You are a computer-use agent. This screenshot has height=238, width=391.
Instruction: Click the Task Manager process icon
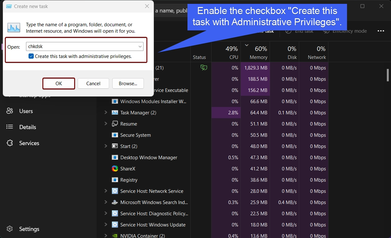115,113
